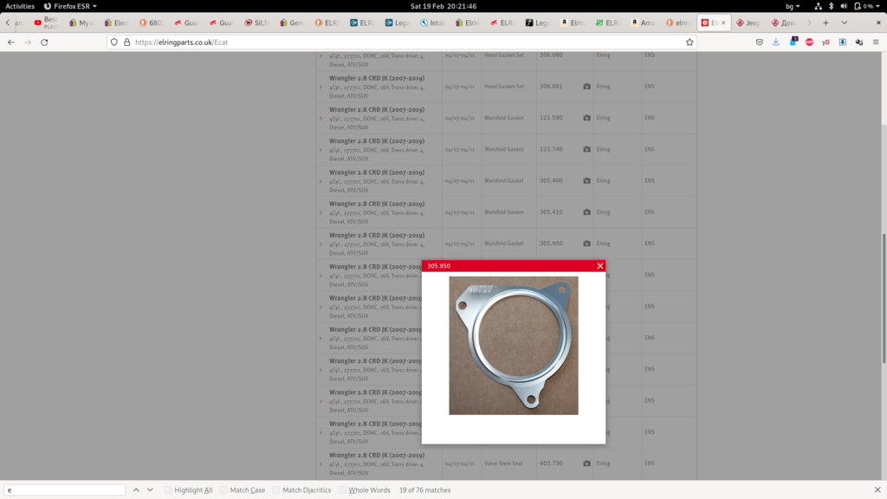Open the gasket photo in the 305.950 popup

514,346
